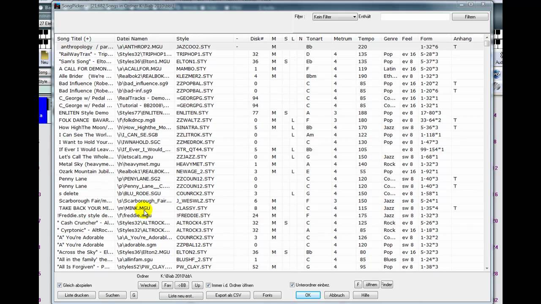Screen dimensions: 541x304
Task: Click Liste neu erst.. button
Action: coord(180,296)
